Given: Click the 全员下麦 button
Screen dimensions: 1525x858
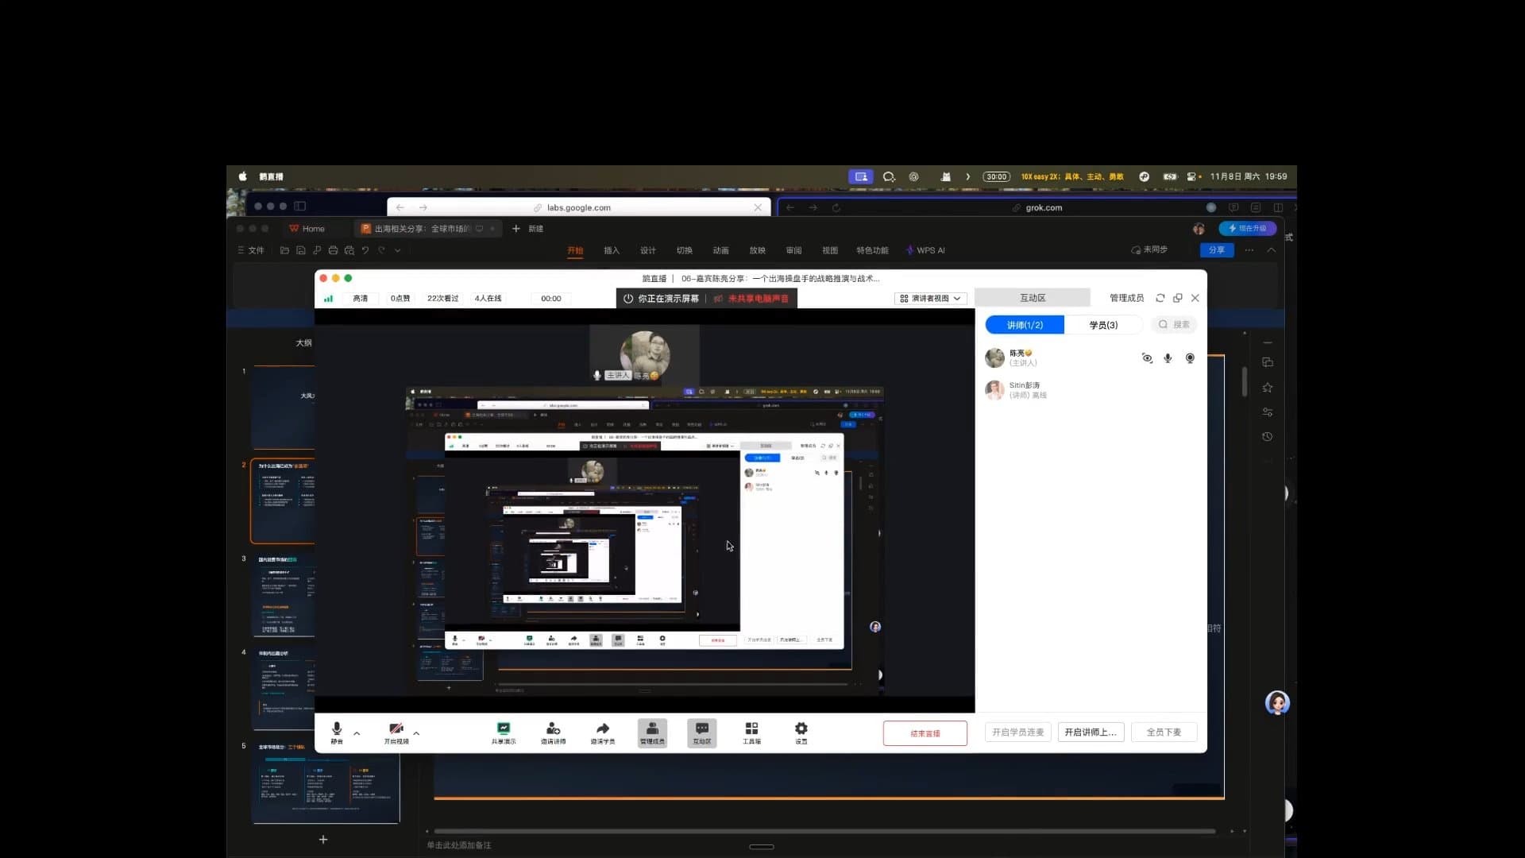Looking at the screenshot, I should (x=1164, y=732).
